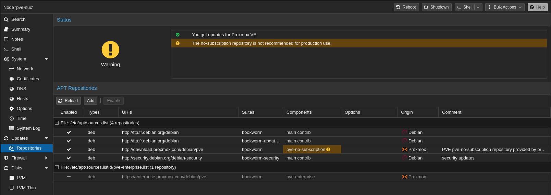Toggle disabled dash for pve-enterprise repository
The height and width of the screenshot is (195, 551).
(x=69, y=177)
